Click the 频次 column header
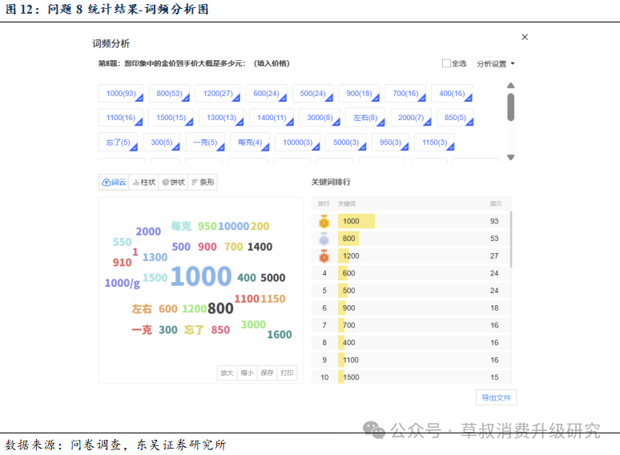 click(496, 204)
